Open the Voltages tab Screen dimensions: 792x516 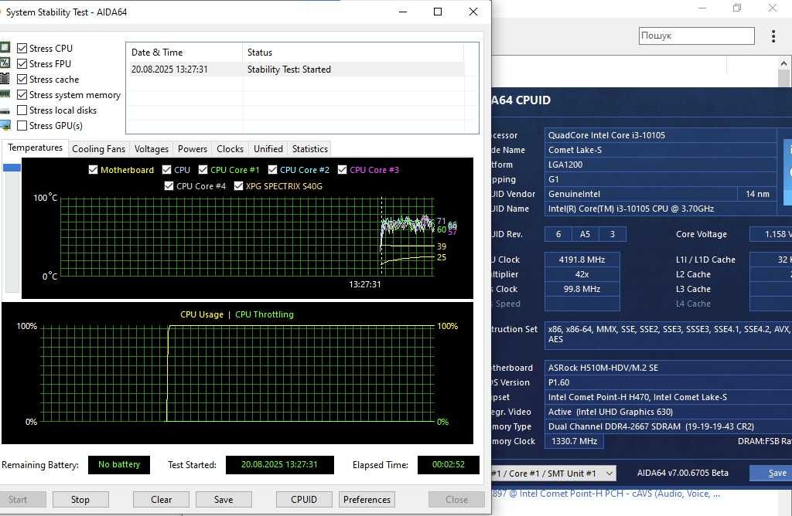152,149
